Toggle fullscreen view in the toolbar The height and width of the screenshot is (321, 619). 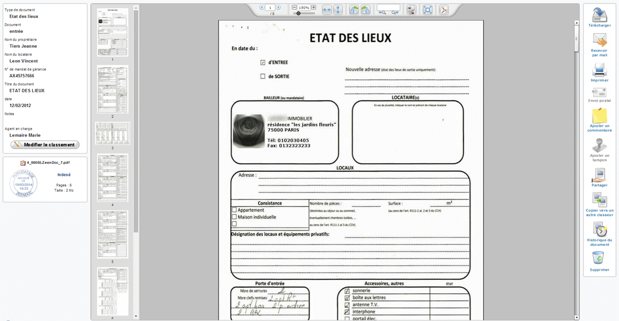click(x=427, y=10)
